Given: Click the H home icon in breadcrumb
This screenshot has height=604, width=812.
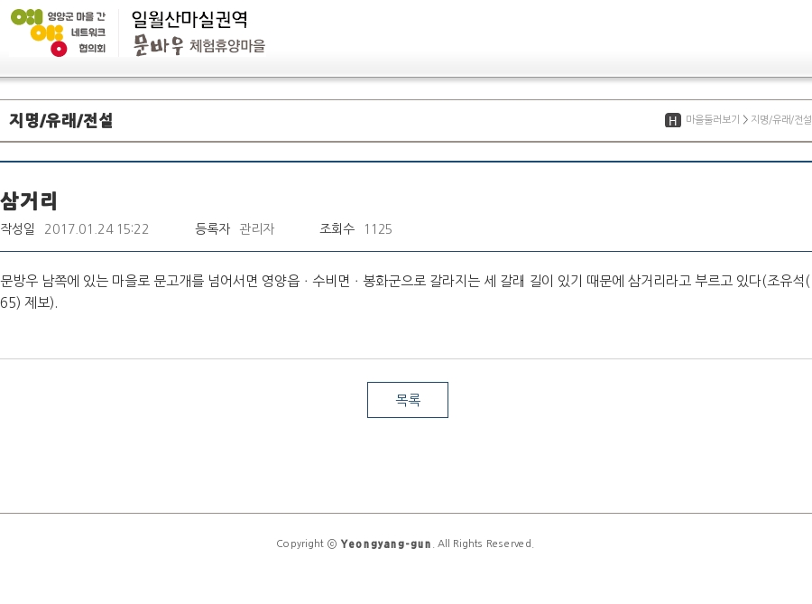Looking at the screenshot, I should coord(673,120).
